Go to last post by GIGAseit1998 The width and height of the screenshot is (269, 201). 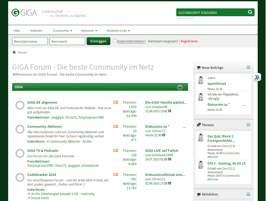(170, 159)
